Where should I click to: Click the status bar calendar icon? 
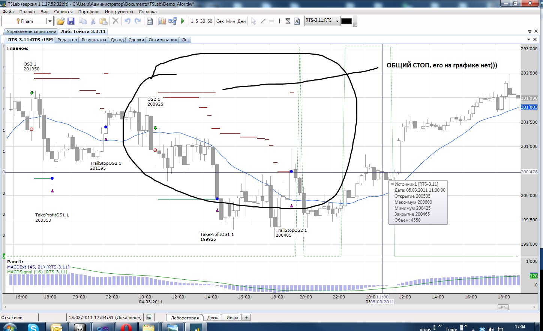click(149, 318)
